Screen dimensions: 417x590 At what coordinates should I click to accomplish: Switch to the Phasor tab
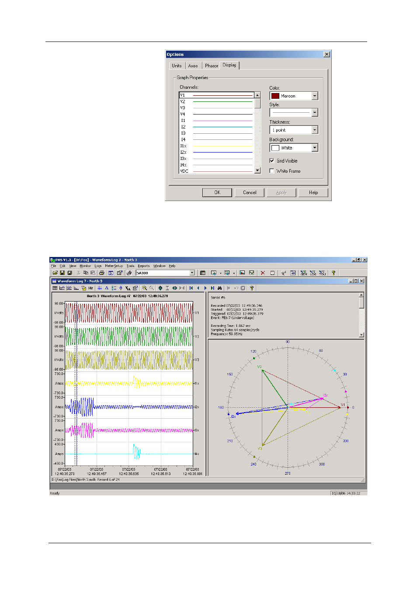(x=212, y=66)
